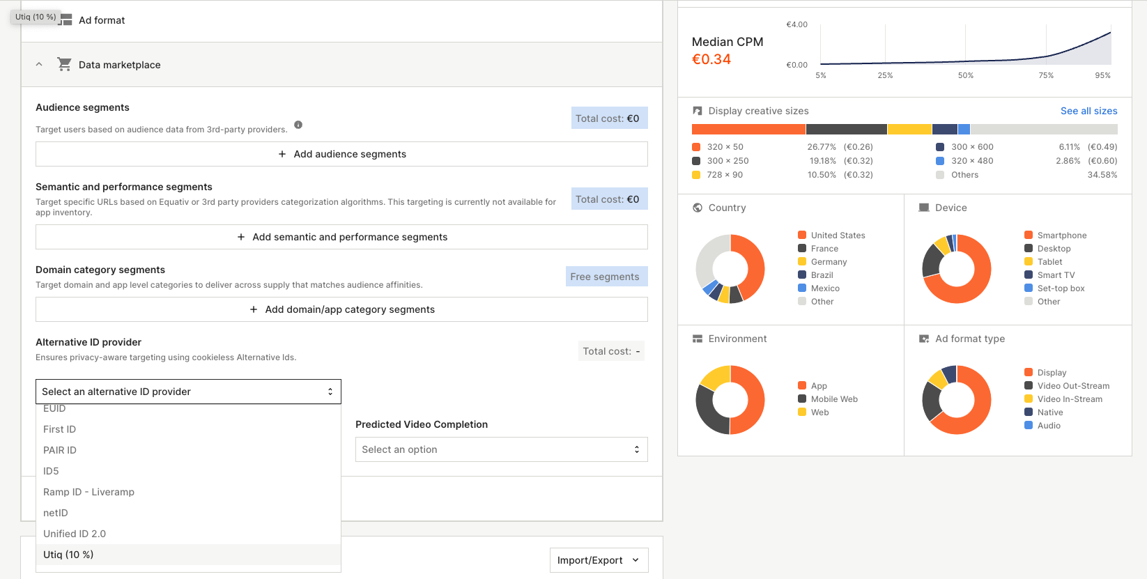Open the alternative ID provider dropdown
This screenshot has height=579, width=1147.
pyautogui.click(x=188, y=392)
